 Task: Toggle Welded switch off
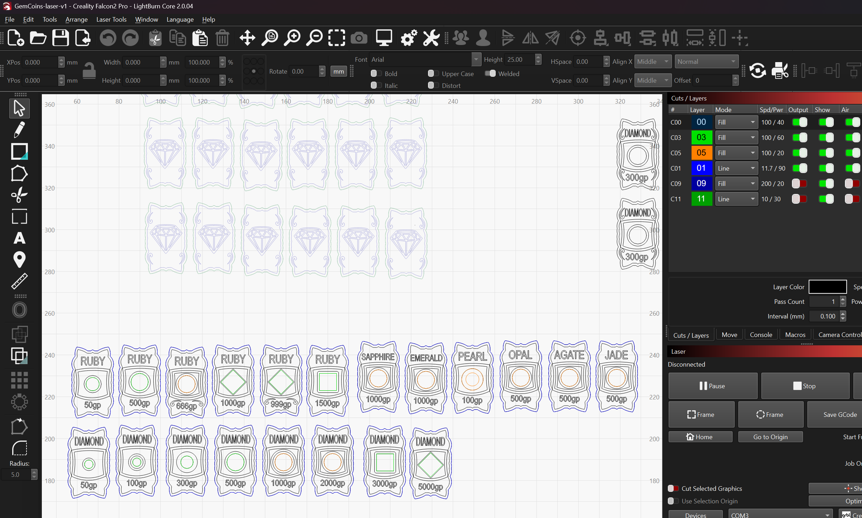click(490, 74)
